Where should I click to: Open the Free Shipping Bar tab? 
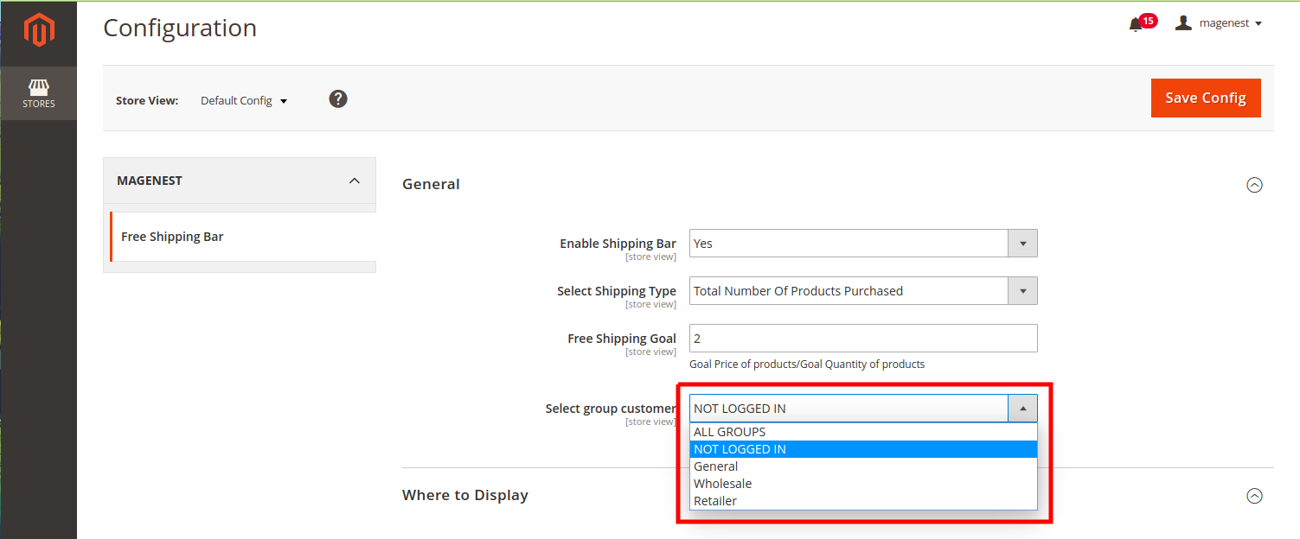point(173,237)
